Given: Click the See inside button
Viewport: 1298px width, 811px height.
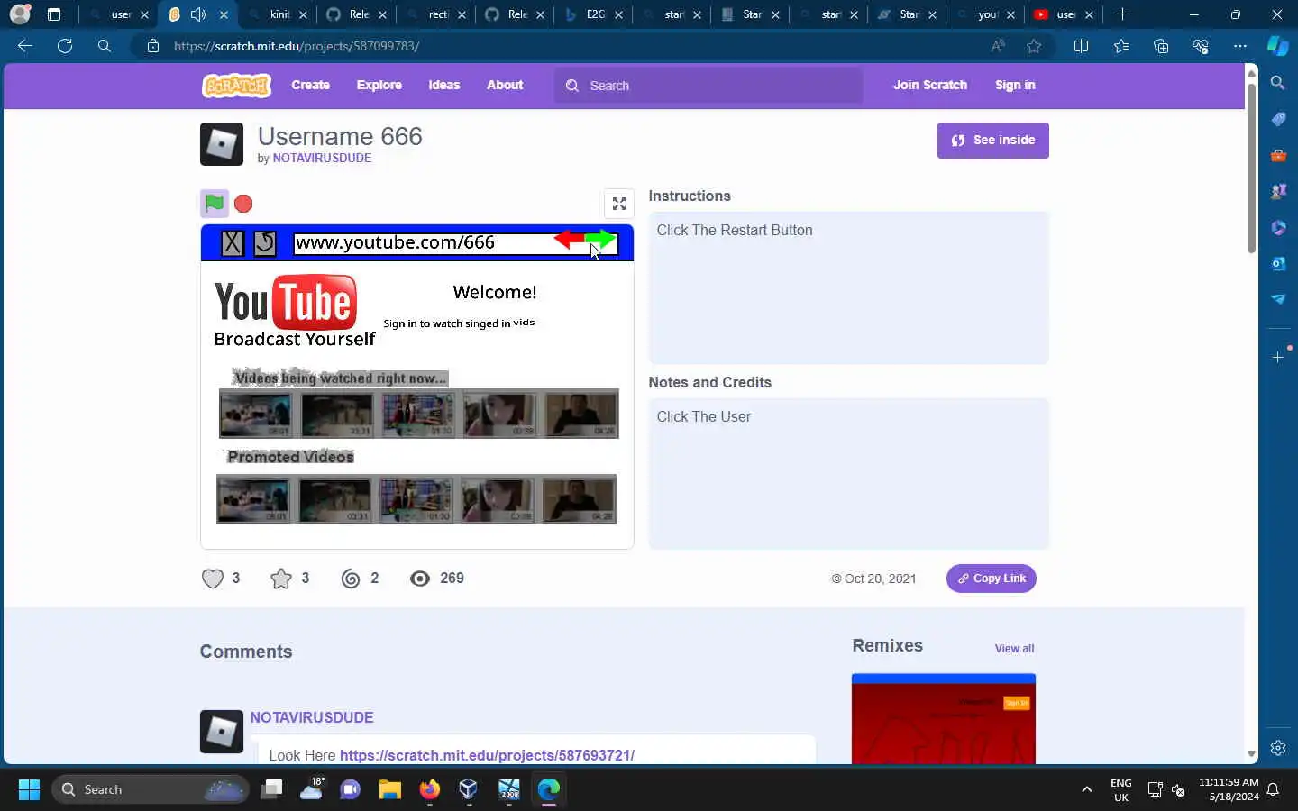Looking at the screenshot, I should (x=993, y=141).
